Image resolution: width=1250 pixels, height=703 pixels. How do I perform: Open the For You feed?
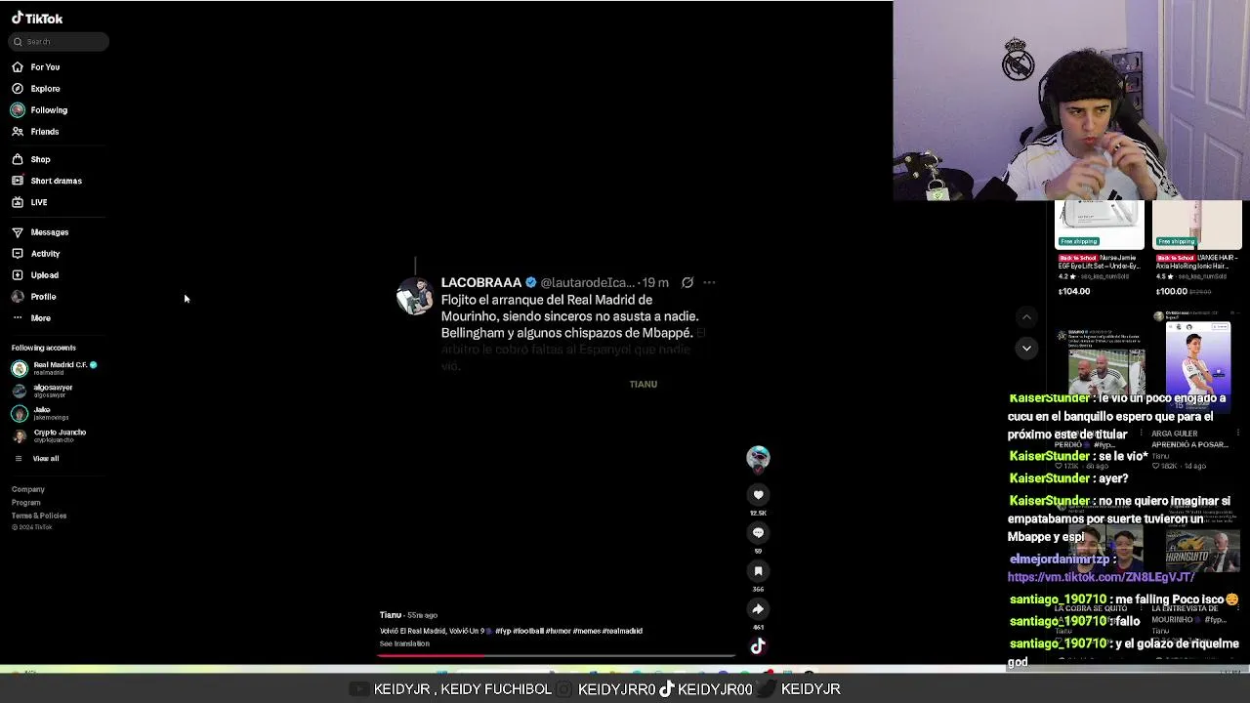click(45, 67)
